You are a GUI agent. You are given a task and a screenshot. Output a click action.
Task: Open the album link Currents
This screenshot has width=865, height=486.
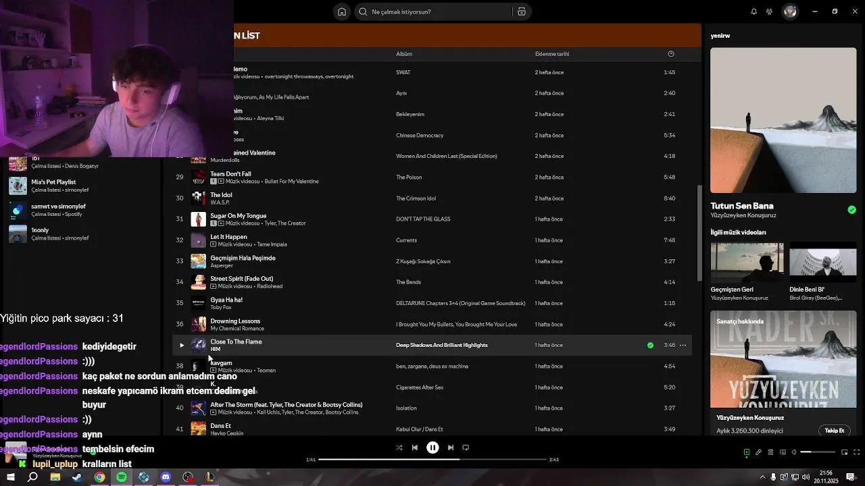tap(406, 240)
